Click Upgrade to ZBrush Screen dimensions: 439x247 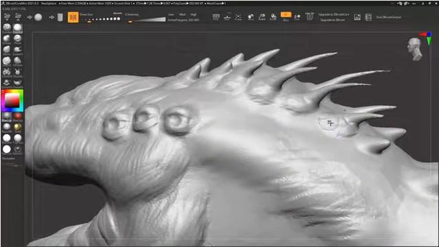point(333,20)
